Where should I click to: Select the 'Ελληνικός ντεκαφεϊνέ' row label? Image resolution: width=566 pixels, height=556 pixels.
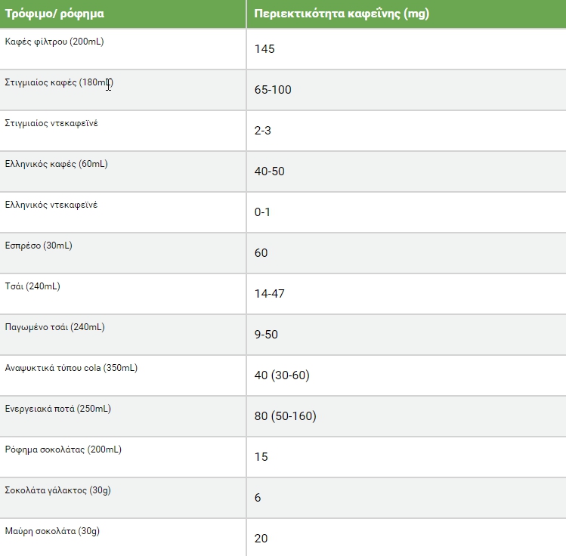(51, 205)
